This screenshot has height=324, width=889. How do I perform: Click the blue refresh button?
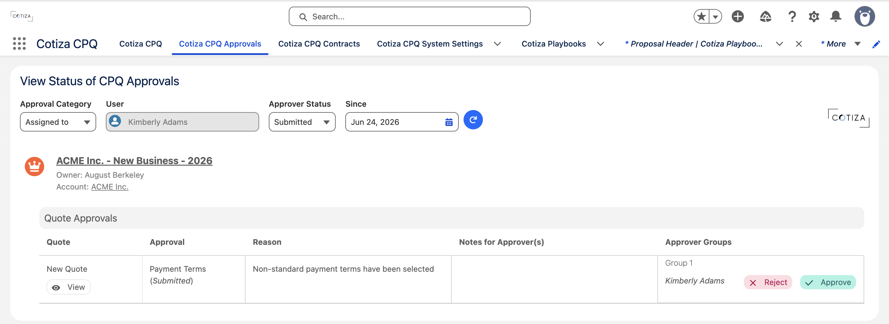click(x=473, y=120)
